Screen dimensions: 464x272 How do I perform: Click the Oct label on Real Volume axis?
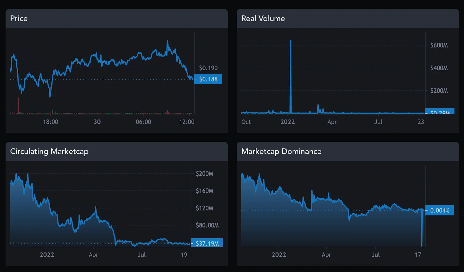(246, 122)
